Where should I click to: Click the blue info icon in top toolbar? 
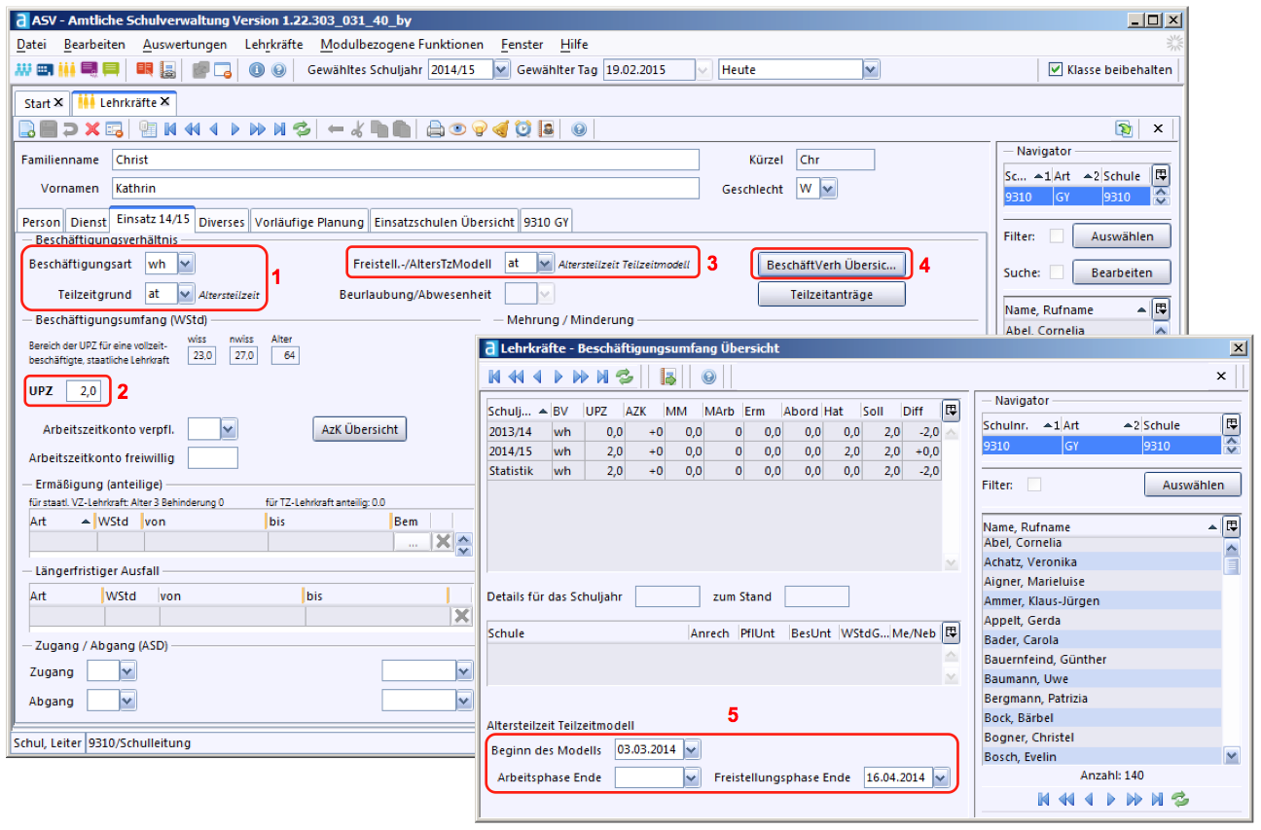click(x=257, y=70)
